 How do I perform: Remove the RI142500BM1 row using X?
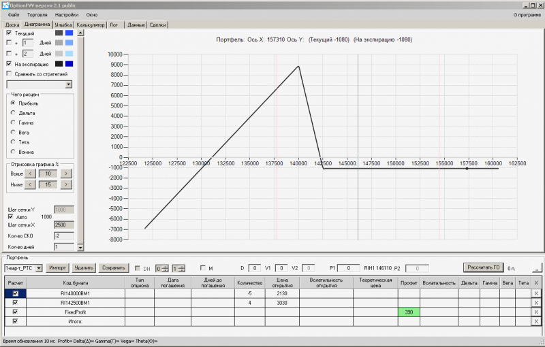536,302
